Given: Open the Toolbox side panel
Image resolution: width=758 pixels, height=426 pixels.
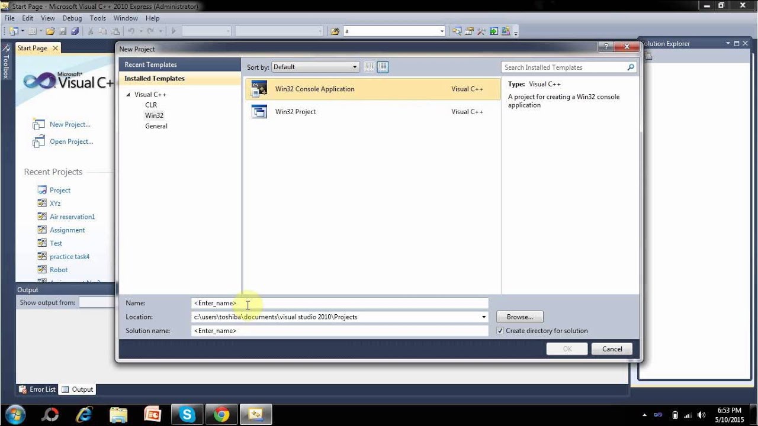Looking at the screenshot, I should [x=5, y=62].
